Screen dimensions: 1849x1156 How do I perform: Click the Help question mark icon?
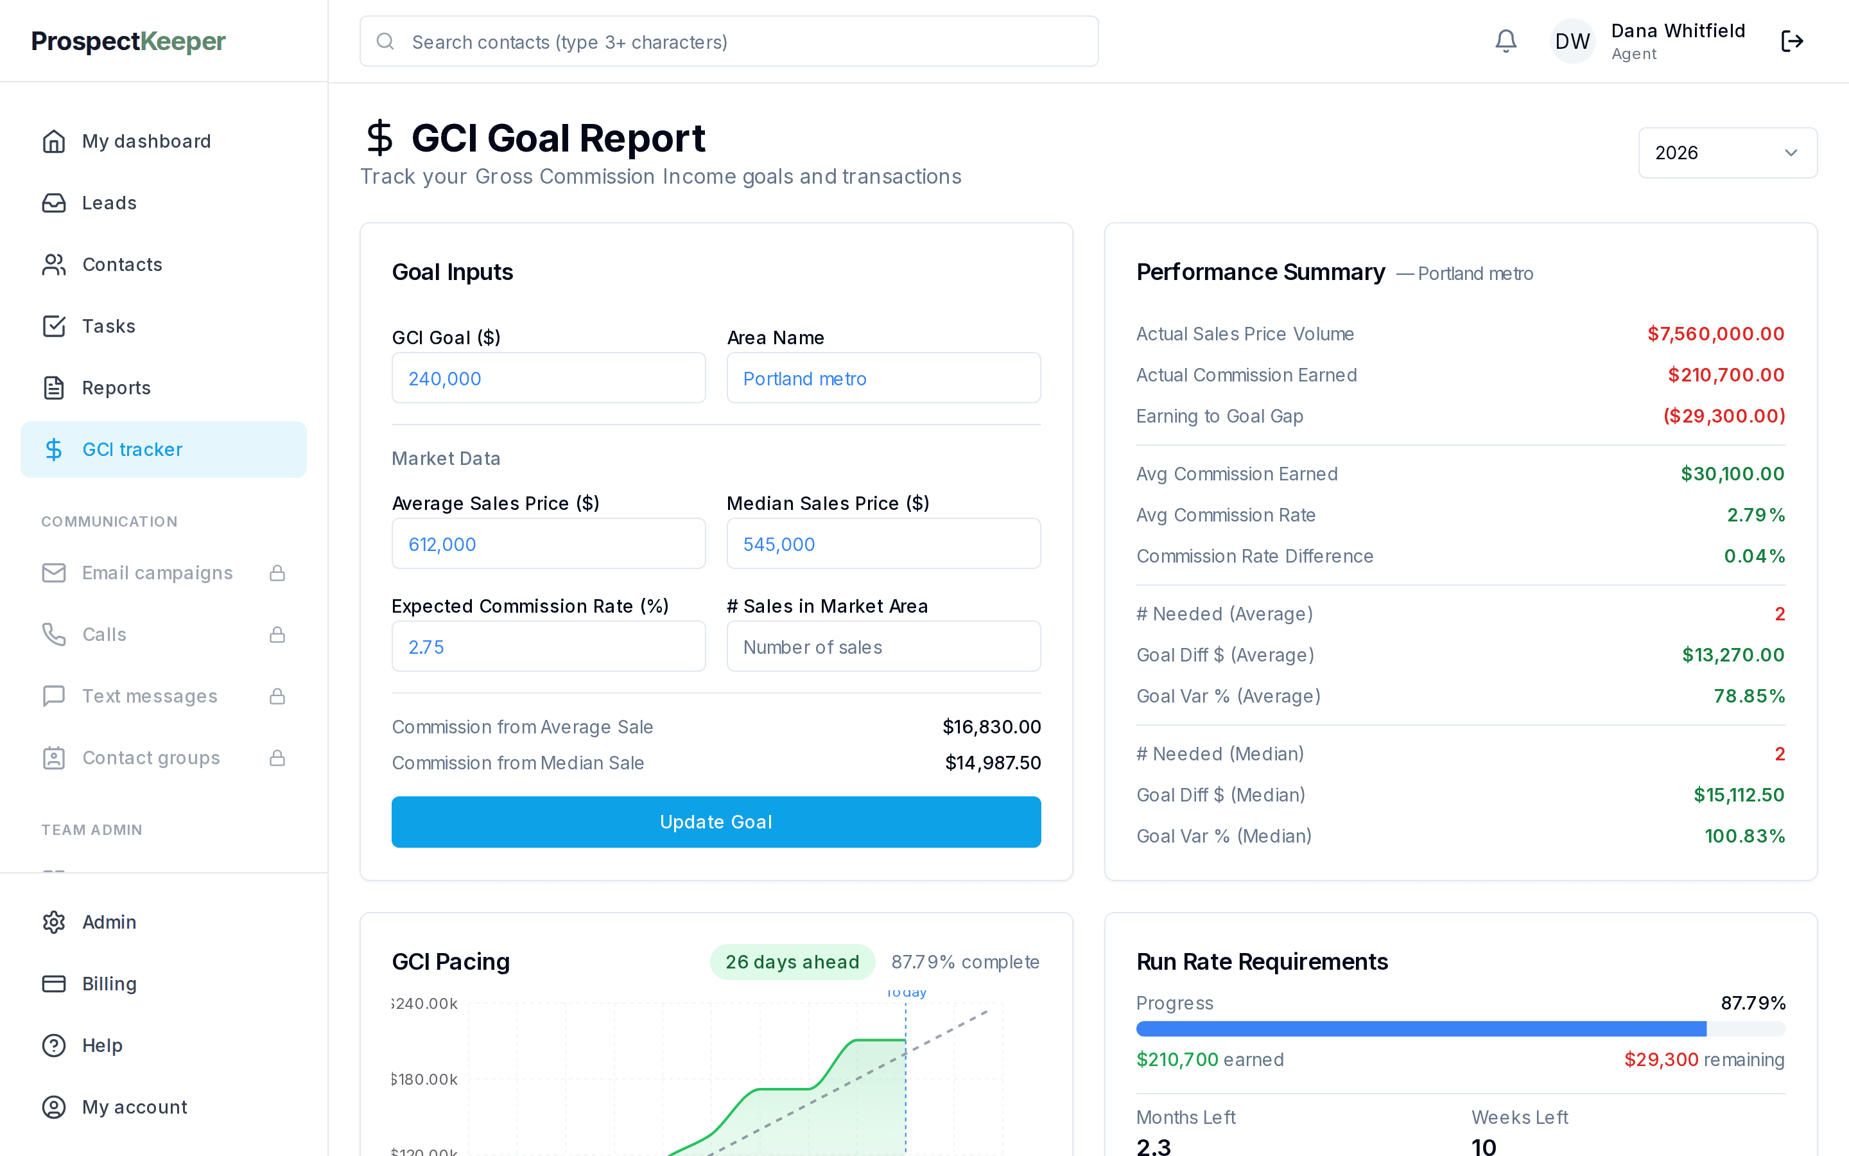[x=53, y=1045]
